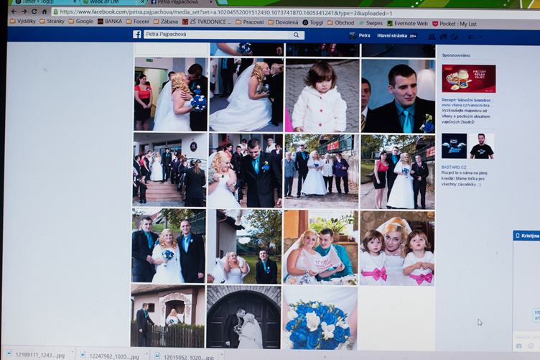The width and height of the screenshot is (540, 360).
Task: Close the Week of Life tab
Action: [143, 1]
